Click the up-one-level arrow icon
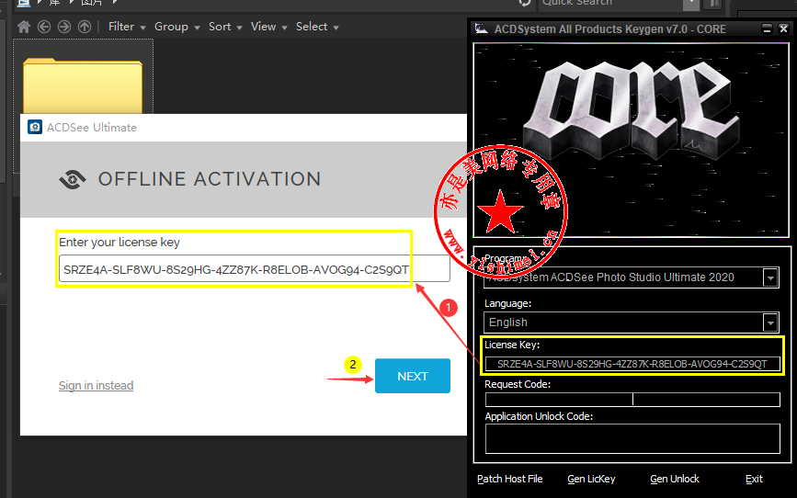Image resolution: width=797 pixels, height=498 pixels. [x=84, y=27]
